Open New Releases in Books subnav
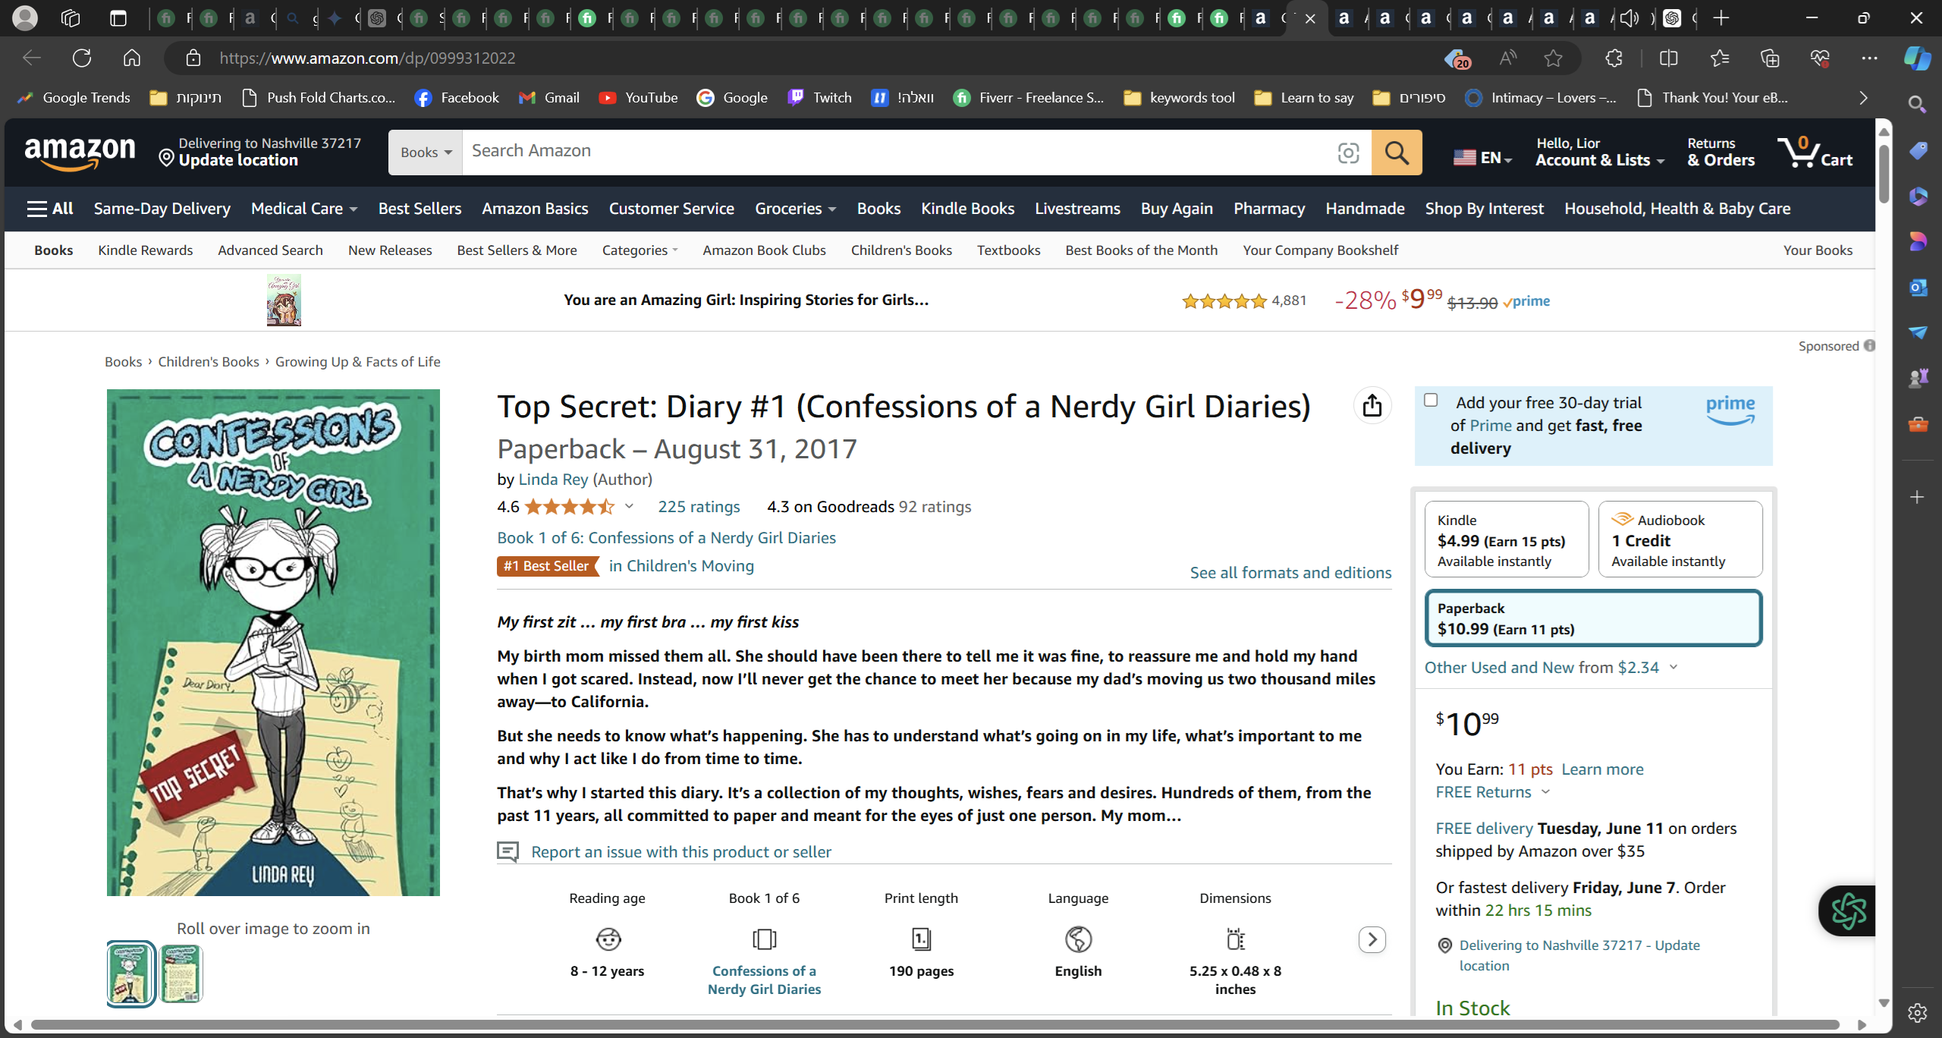 (390, 250)
